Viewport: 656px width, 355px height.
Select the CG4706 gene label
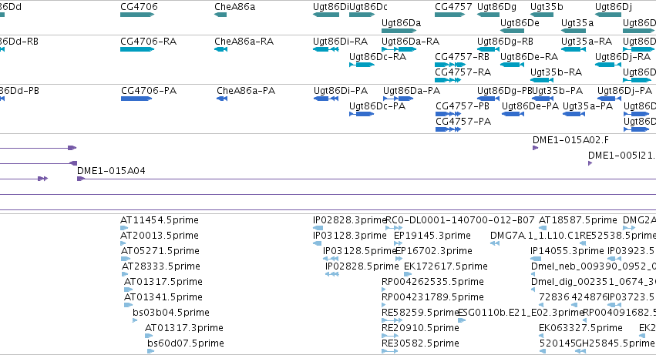(x=139, y=7)
